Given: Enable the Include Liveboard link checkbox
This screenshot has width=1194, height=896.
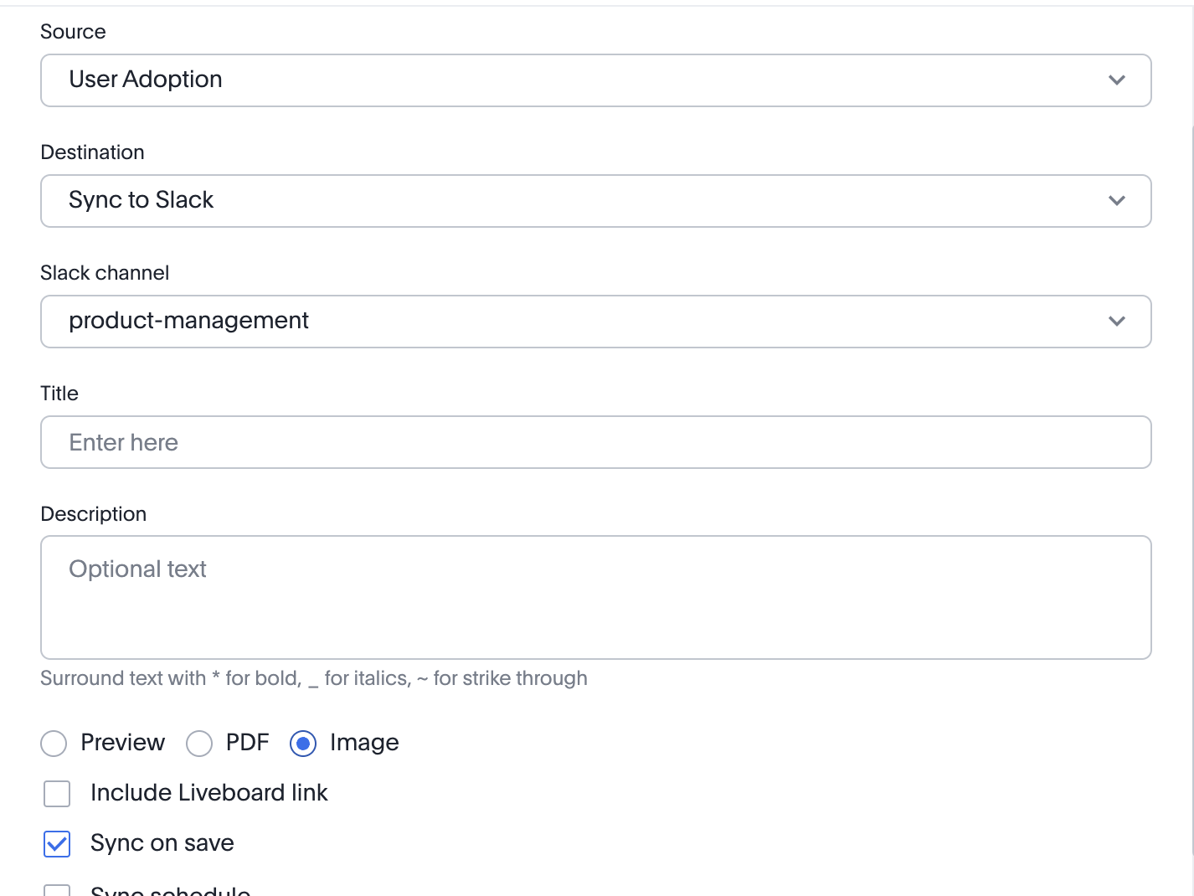Looking at the screenshot, I should [56, 793].
